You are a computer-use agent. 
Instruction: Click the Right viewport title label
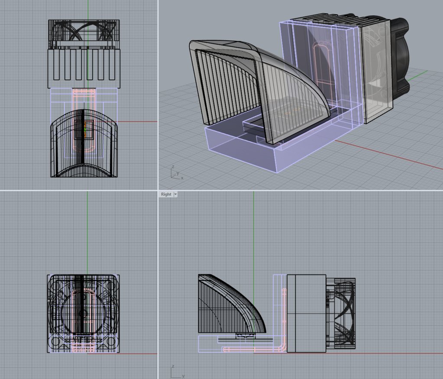coord(166,194)
